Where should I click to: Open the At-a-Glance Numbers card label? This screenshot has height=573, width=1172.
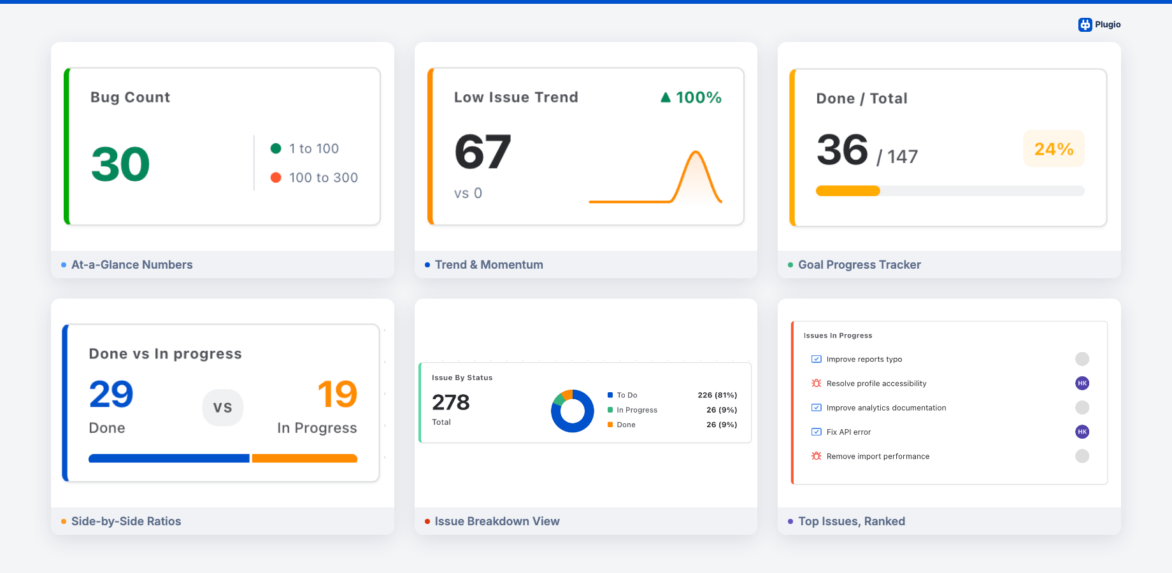click(x=132, y=265)
